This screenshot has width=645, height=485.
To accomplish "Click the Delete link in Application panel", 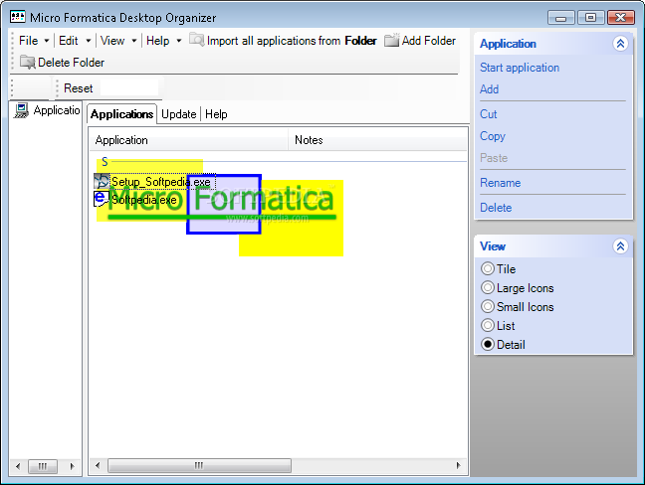I will (x=496, y=208).
